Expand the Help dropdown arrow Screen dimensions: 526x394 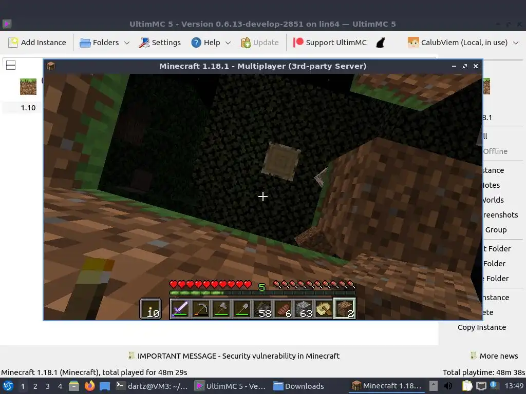pyautogui.click(x=228, y=43)
